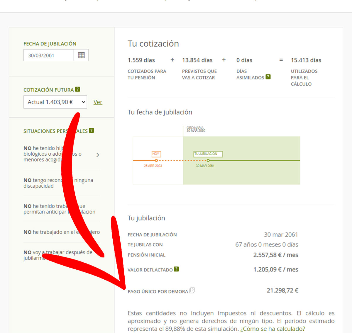Click help icon beside Cotización Futura
This screenshot has width=352, height=333.
[77, 89]
